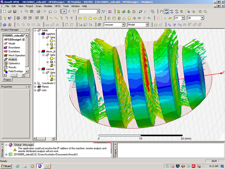Switch to the Project tab
Viewport: 225px width, 169px height.
coord(7,80)
